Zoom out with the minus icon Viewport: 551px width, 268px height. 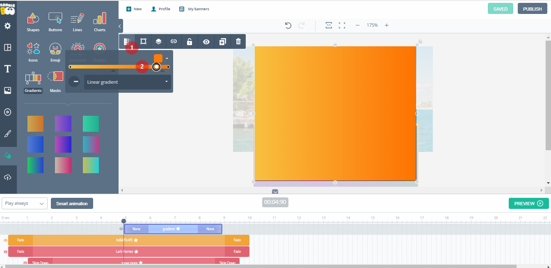tap(357, 25)
